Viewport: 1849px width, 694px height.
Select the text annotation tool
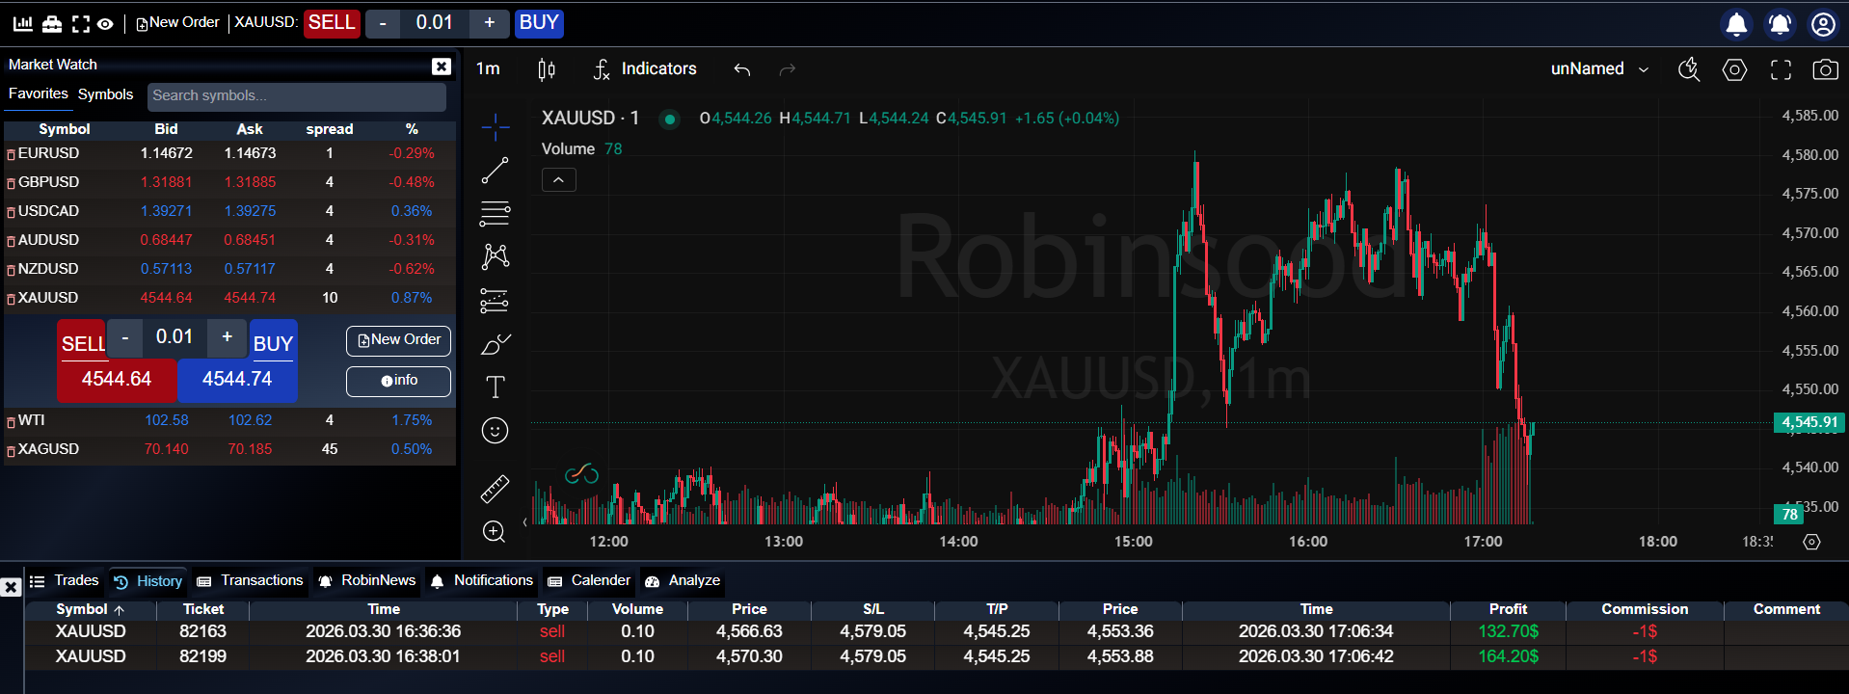495,387
